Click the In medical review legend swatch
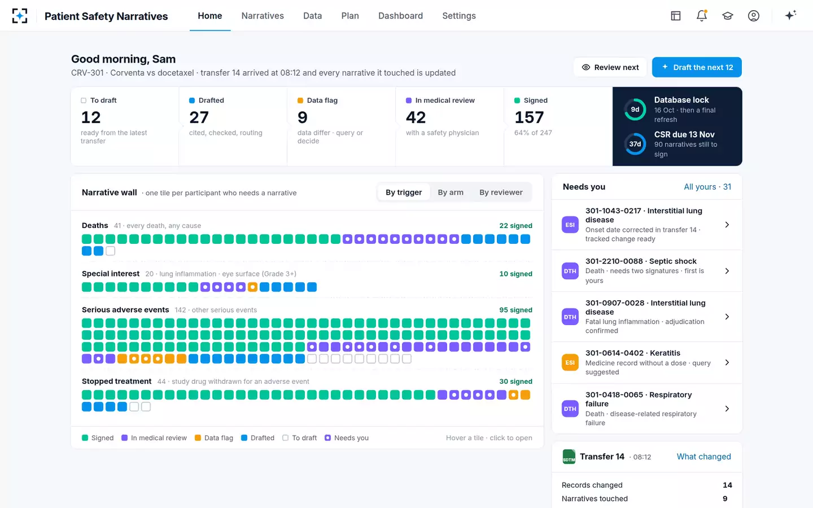The height and width of the screenshot is (508, 813). tap(124, 438)
